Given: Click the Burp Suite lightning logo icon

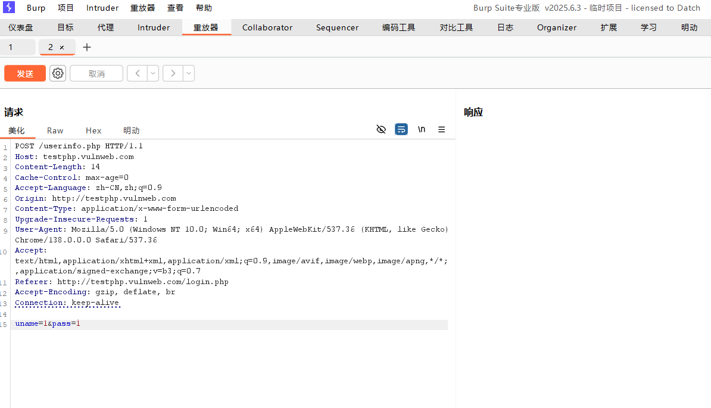Looking at the screenshot, I should [8, 7].
